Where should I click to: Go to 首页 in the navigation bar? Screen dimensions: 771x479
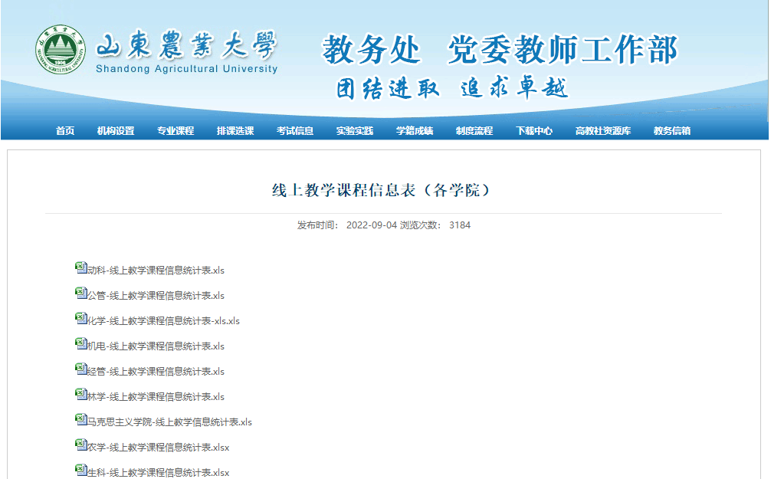point(65,131)
